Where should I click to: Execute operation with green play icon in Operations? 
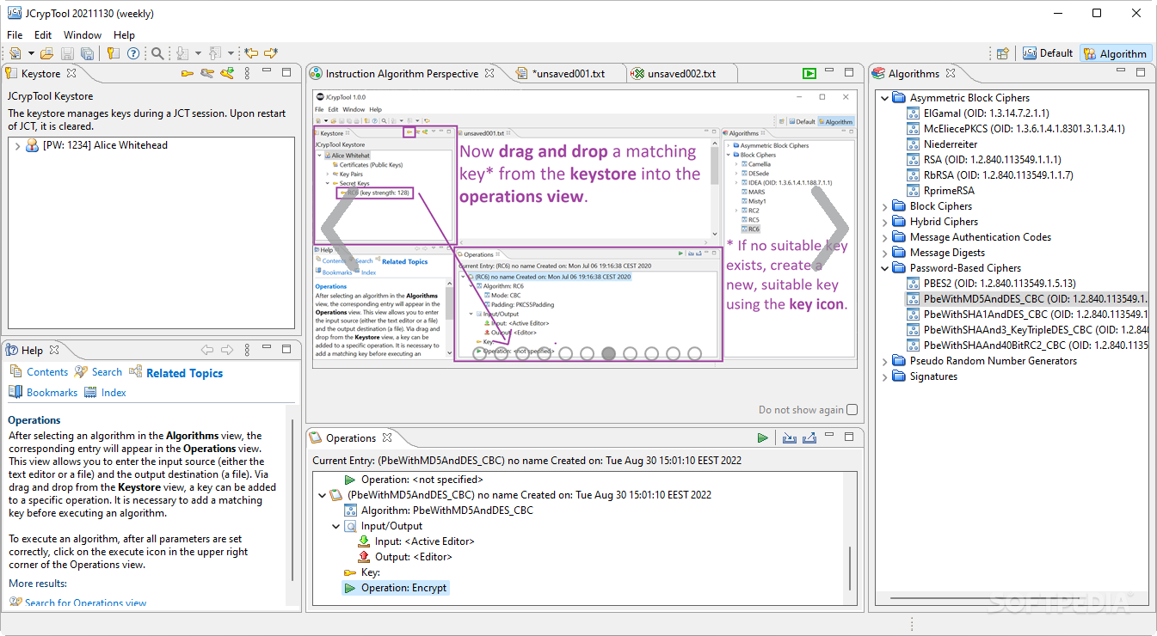(762, 437)
